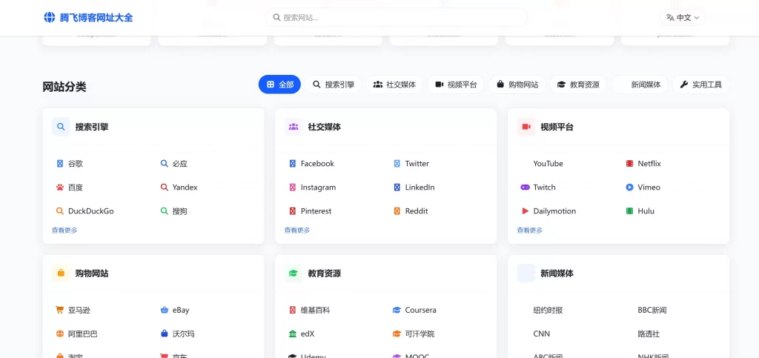
Task: Click the icon beside Instagram
Action: pos(292,188)
